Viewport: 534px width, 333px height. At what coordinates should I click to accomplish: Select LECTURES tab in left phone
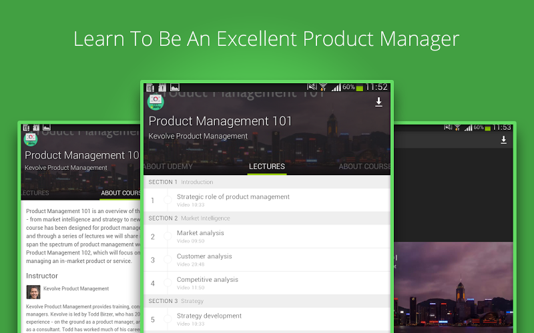35,193
